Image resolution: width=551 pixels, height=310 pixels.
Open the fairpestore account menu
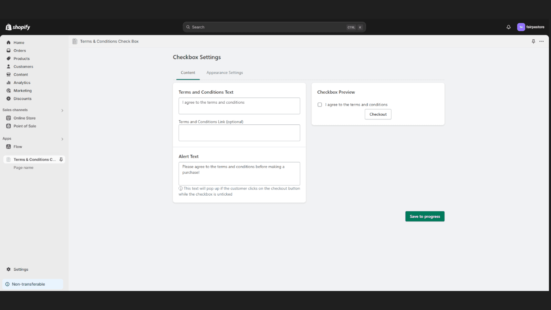tap(531, 27)
